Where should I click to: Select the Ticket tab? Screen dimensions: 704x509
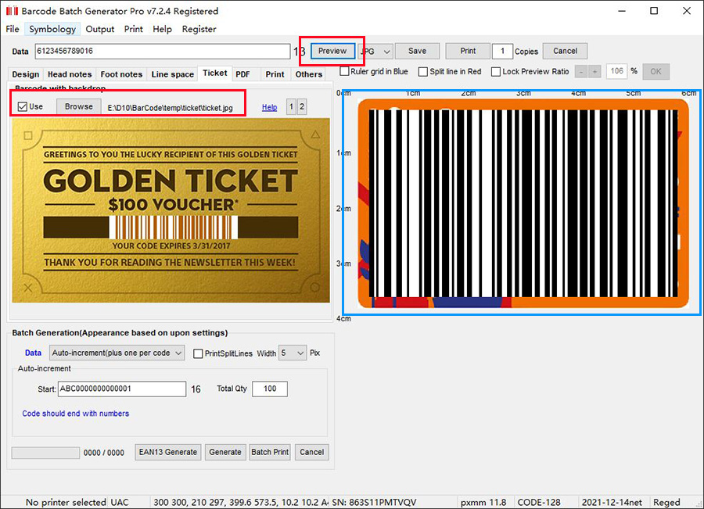214,73
